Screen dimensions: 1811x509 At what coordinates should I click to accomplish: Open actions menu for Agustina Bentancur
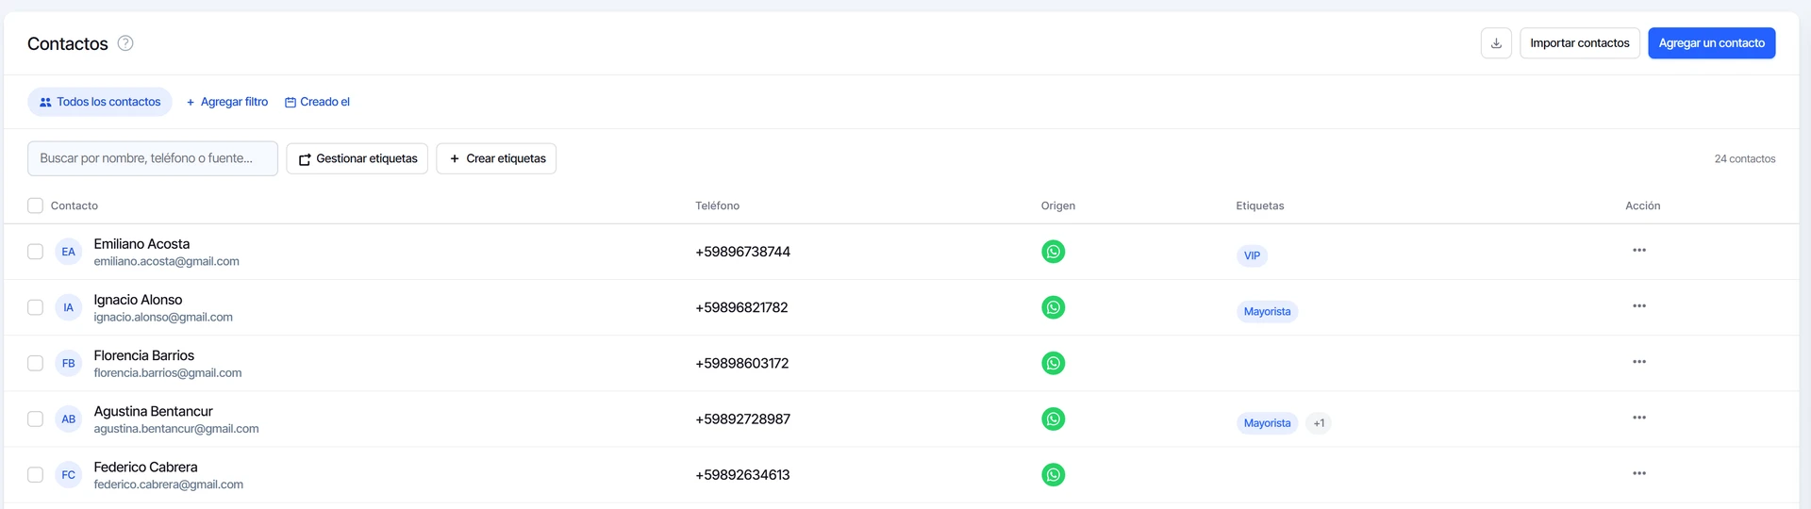1639,417
